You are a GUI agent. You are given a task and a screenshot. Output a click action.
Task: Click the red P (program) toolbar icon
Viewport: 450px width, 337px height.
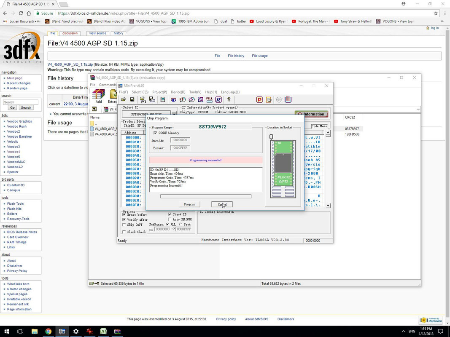pyautogui.click(x=259, y=99)
